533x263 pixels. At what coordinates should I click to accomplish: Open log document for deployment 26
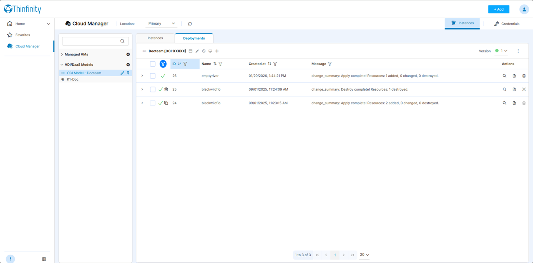pos(514,76)
